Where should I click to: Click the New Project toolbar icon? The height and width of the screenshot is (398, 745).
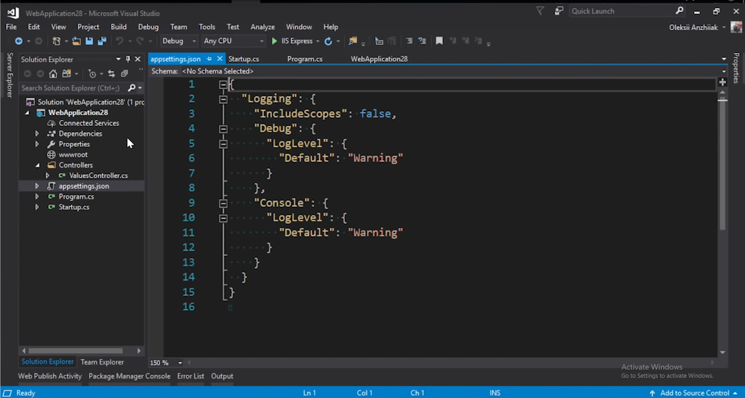(56, 42)
